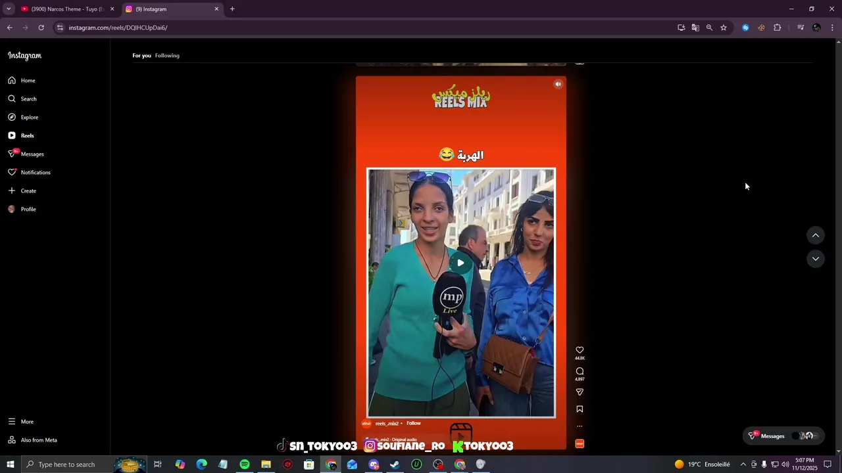Open the Shazam extension
This screenshot has width=842, height=473.
(745, 28)
